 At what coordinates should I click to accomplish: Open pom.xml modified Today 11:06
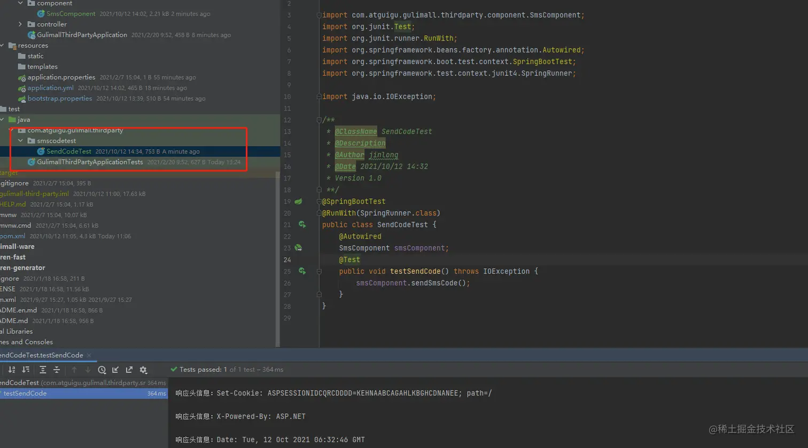[13, 236]
